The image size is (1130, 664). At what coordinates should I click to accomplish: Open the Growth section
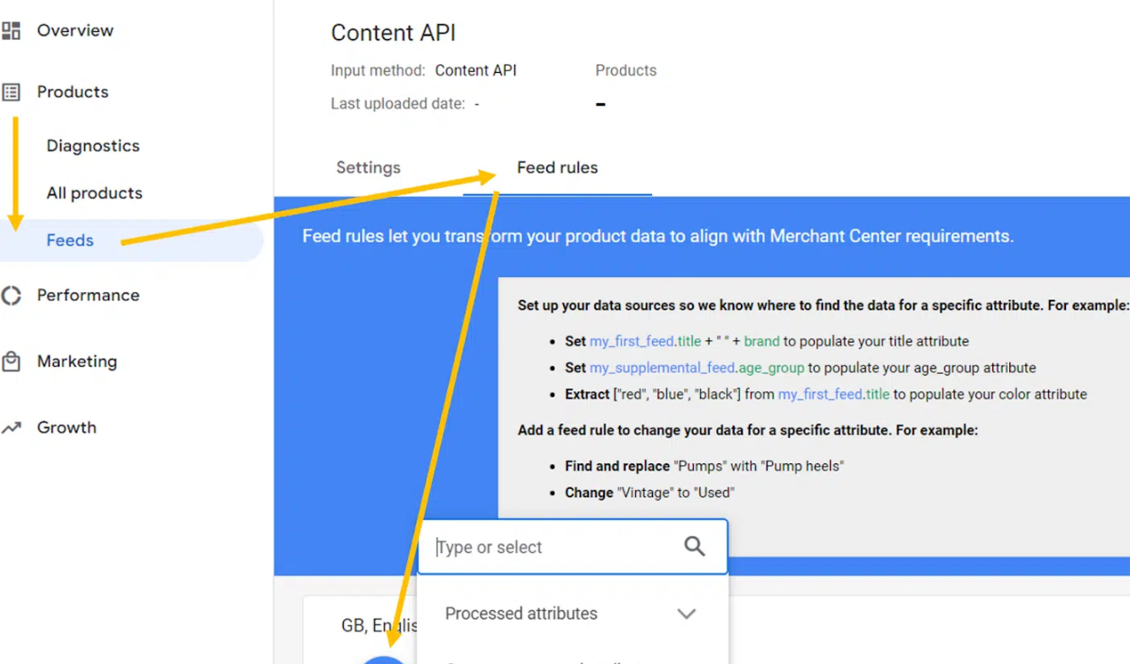(67, 427)
